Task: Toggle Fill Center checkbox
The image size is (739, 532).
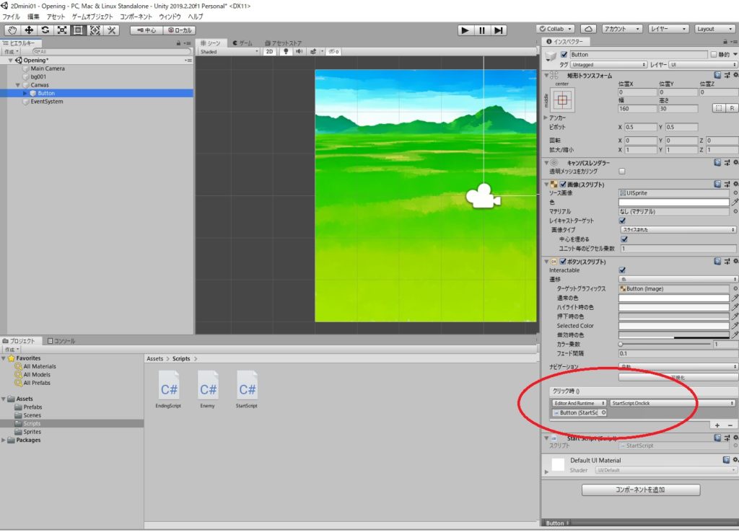Action: click(x=624, y=239)
